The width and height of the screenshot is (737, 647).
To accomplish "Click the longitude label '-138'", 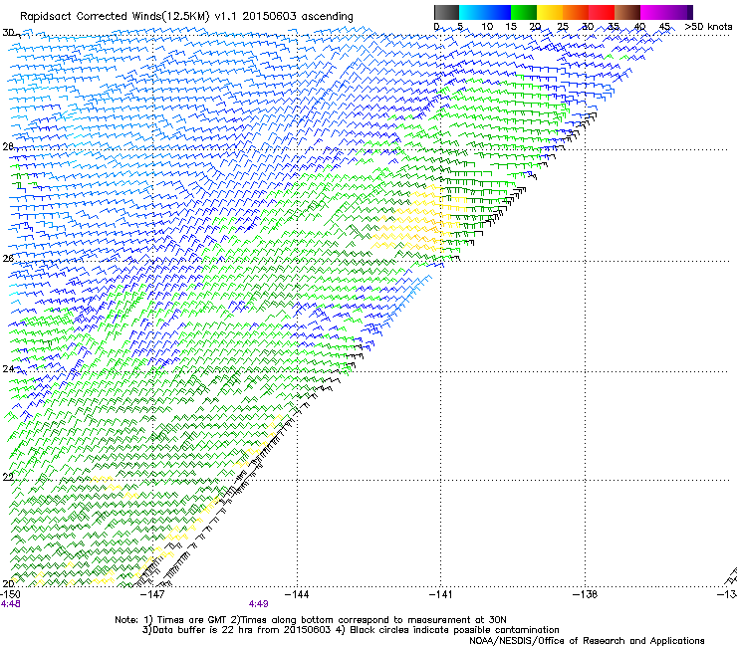I will (586, 594).
